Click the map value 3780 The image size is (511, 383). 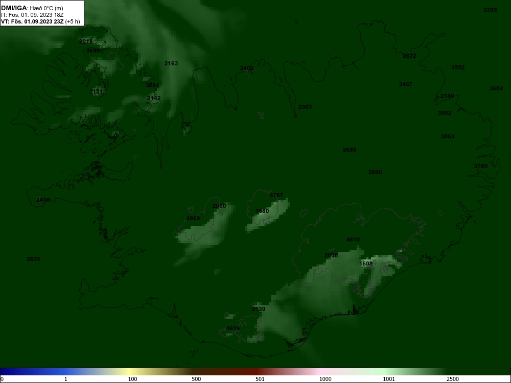click(481, 166)
